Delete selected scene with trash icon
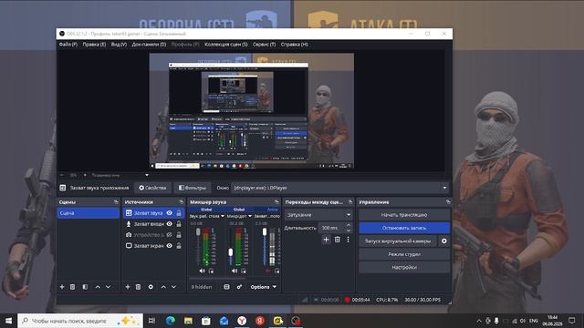This screenshot has width=584, height=328. tap(73, 287)
